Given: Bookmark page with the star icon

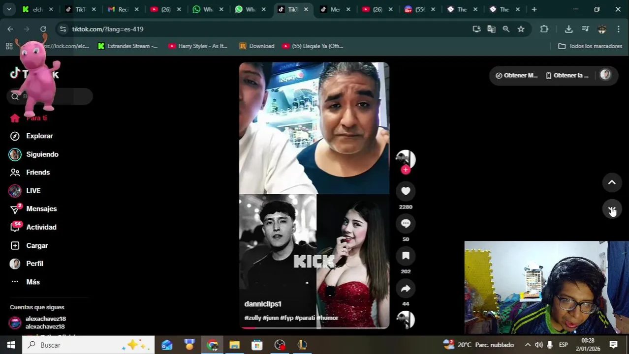Looking at the screenshot, I should tap(521, 29).
